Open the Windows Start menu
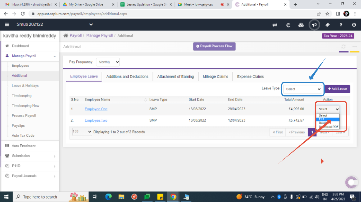This screenshot has height=202, width=361. (x=6, y=197)
